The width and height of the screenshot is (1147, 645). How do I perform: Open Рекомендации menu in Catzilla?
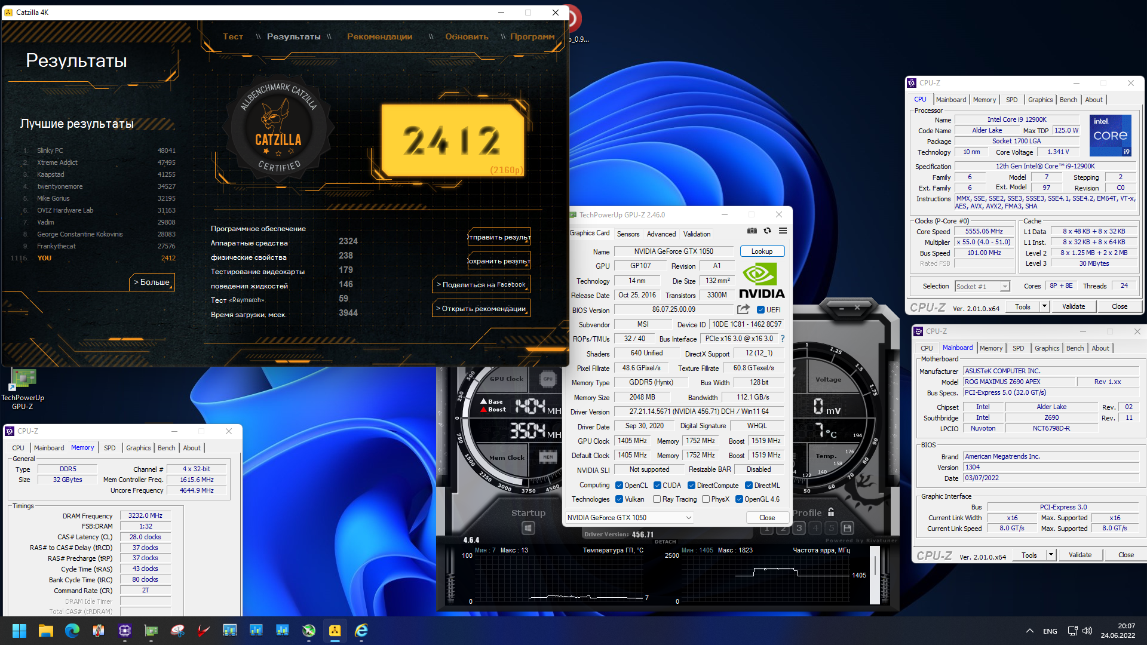379,36
